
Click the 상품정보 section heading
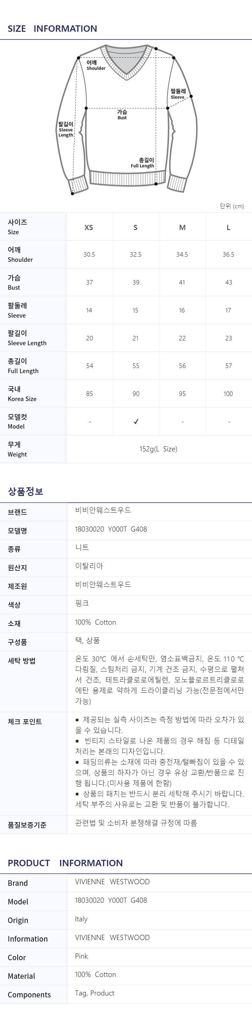click(x=25, y=491)
